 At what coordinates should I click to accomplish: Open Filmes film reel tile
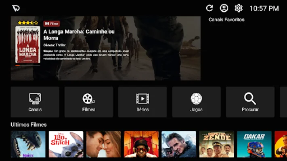(88, 102)
